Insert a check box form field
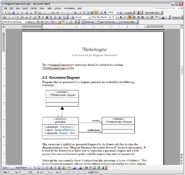The height and width of the screenshot is (175, 185). point(18,17)
